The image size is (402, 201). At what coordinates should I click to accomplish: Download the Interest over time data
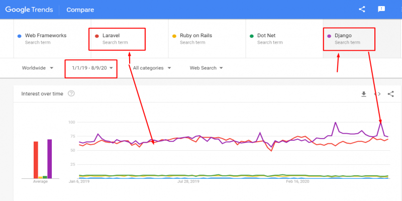pyautogui.click(x=363, y=94)
